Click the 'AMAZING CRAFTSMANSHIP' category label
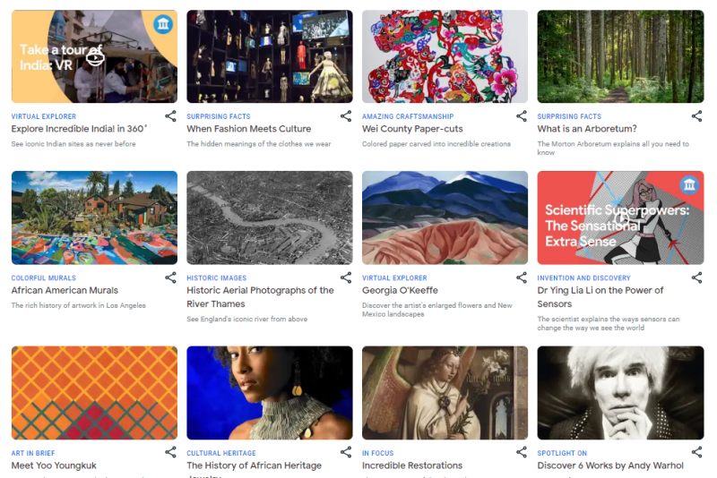This screenshot has height=478, width=717. click(x=408, y=116)
